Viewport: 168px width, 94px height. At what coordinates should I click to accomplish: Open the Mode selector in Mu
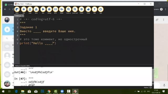17,10
